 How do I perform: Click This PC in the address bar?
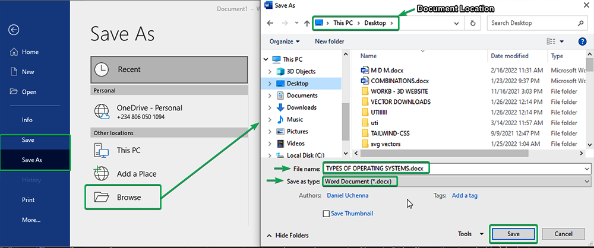343,23
